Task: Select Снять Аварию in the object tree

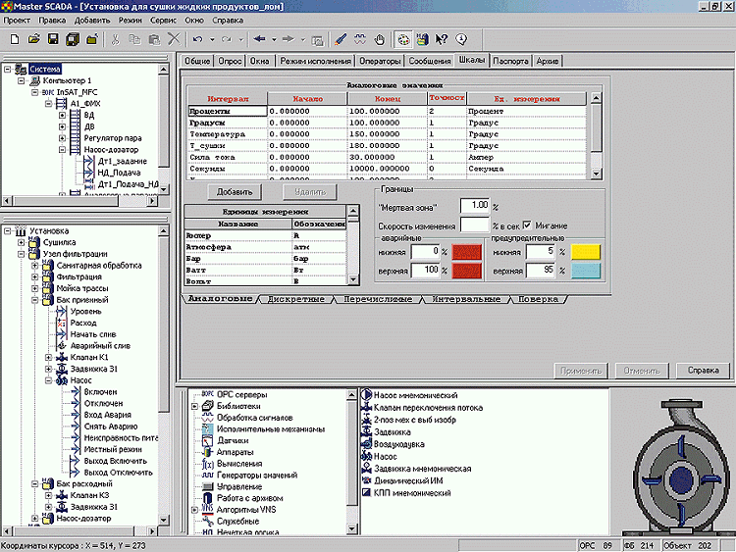Action: pyautogui.click(x=111, y=427)
